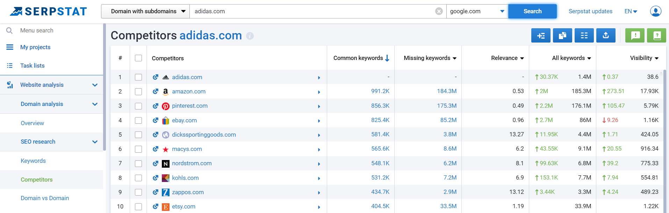Open dickssportinggoods.com external link icon

156,135
